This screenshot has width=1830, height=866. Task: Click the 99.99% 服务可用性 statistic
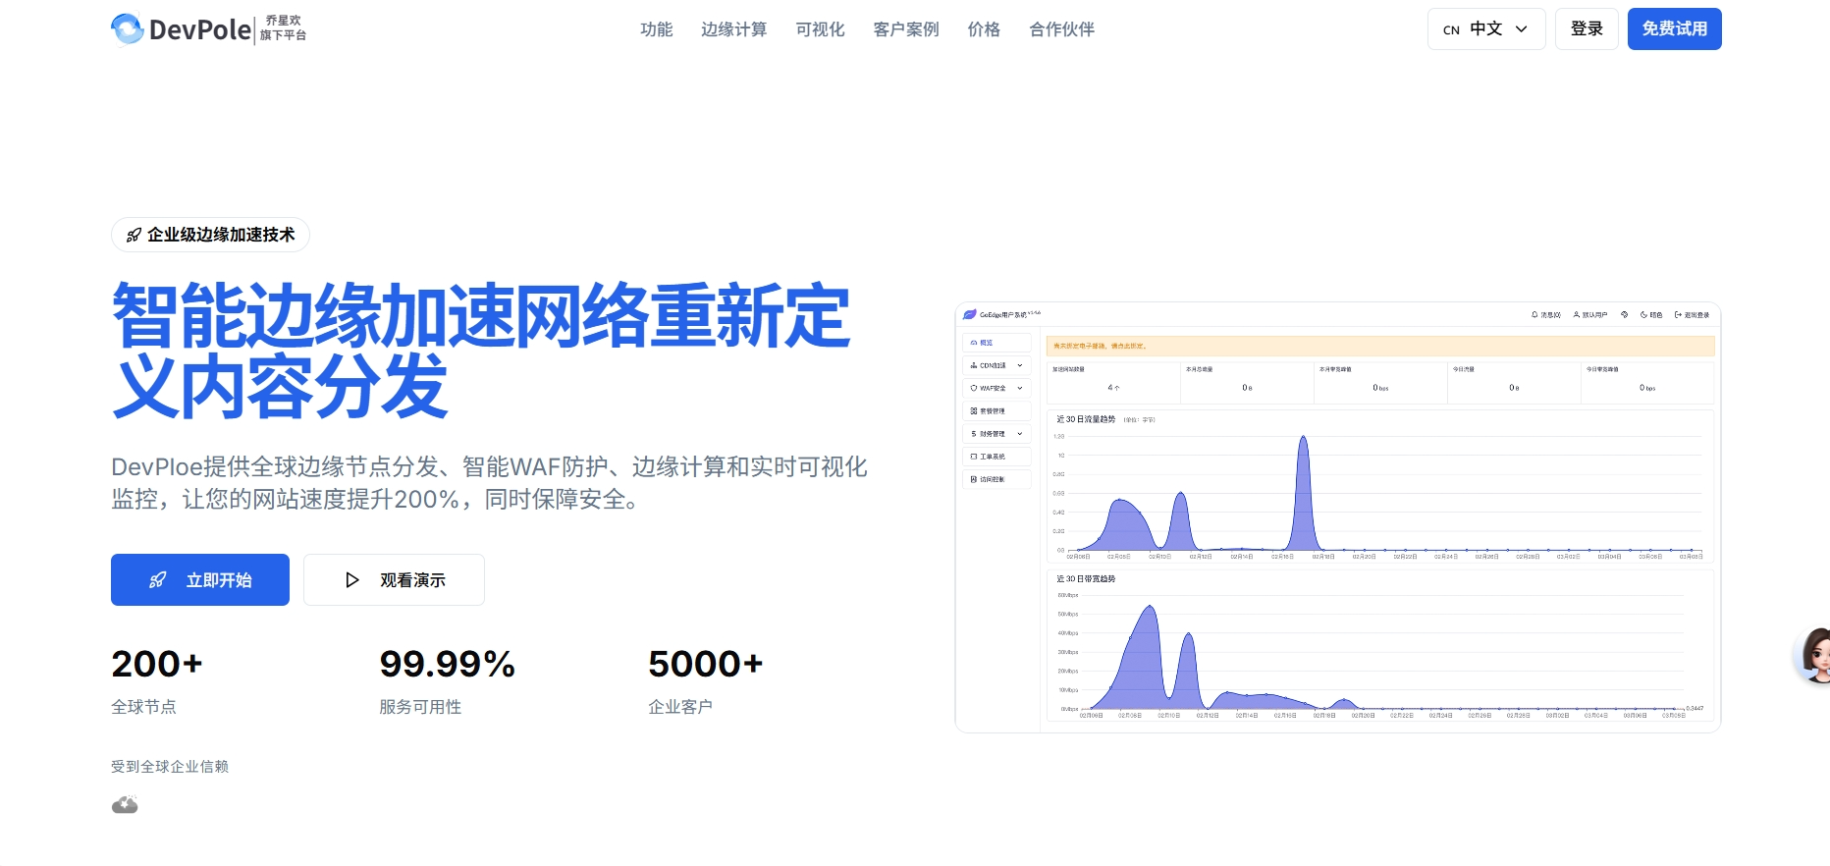(447, 679)
